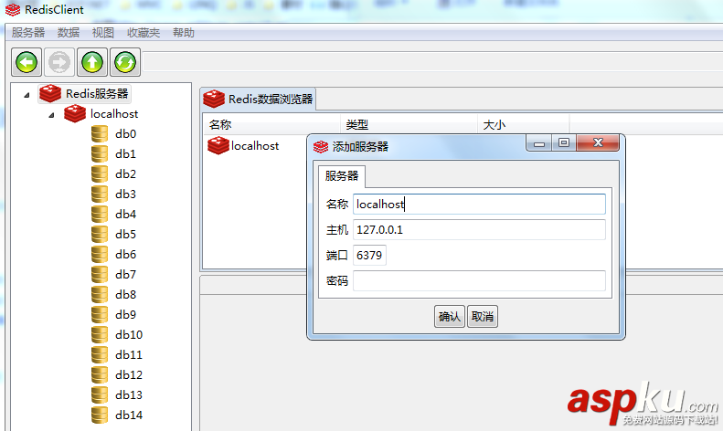This screenshot has height=431, width=723.
Task: Select the 服务器 tab in the dialog
Action: [x=342, y=176]
